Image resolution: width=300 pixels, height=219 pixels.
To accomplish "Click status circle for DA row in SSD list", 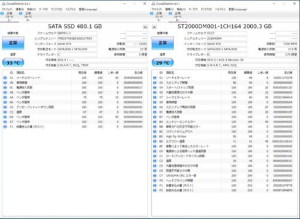I will [x=5, y=117].
